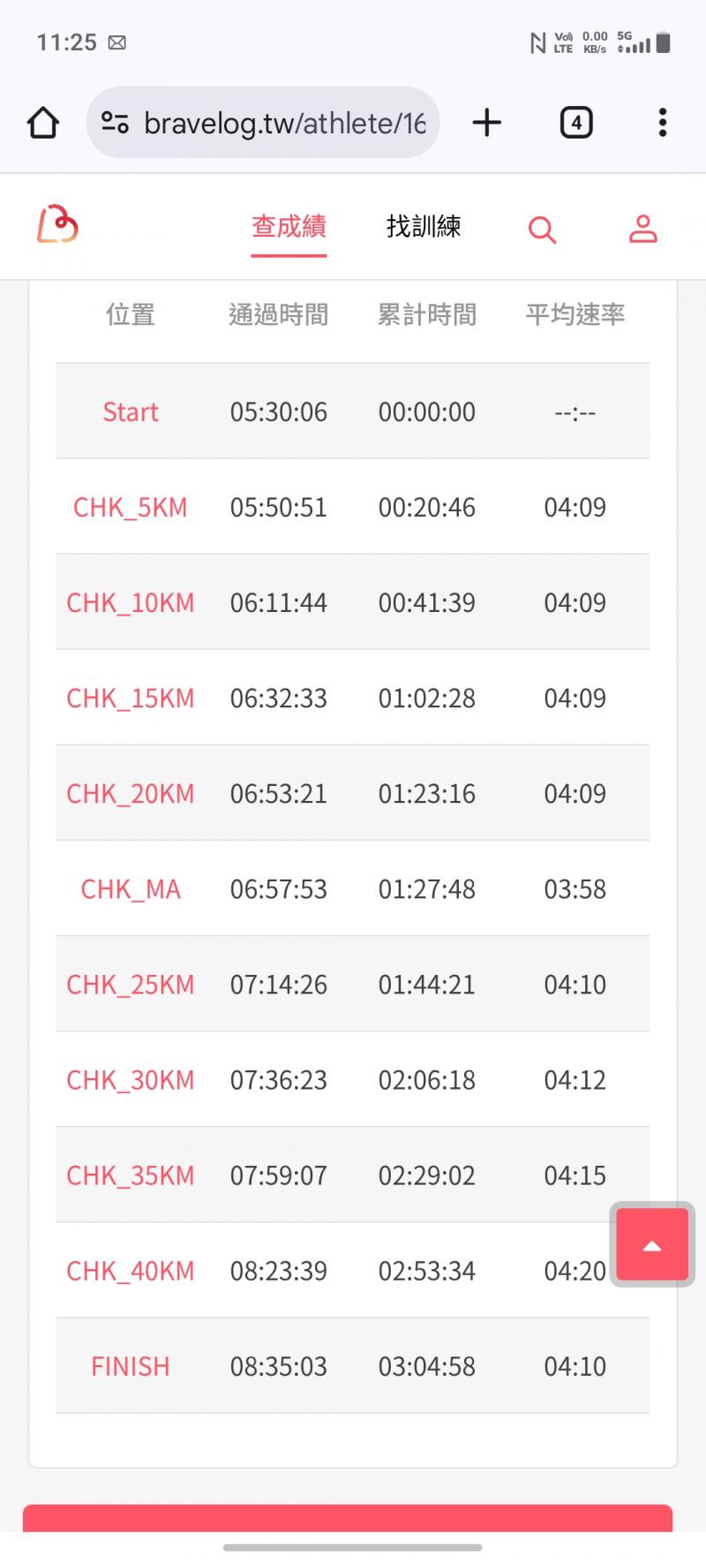Open the CHK_30KM checkpoint link
Screen dimensions: 706x1564
pyautogui.click(x=131, y=1079)
